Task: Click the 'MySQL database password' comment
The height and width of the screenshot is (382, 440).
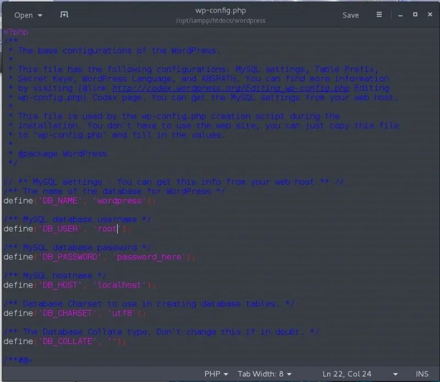Action: (78, 247)
